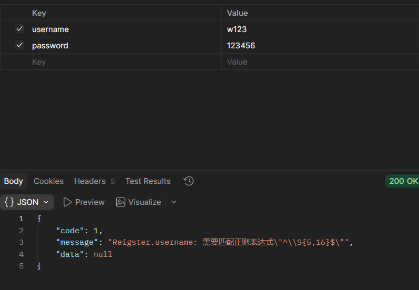
Task: Open the Headers response tab
Action: tap(94, 181)
